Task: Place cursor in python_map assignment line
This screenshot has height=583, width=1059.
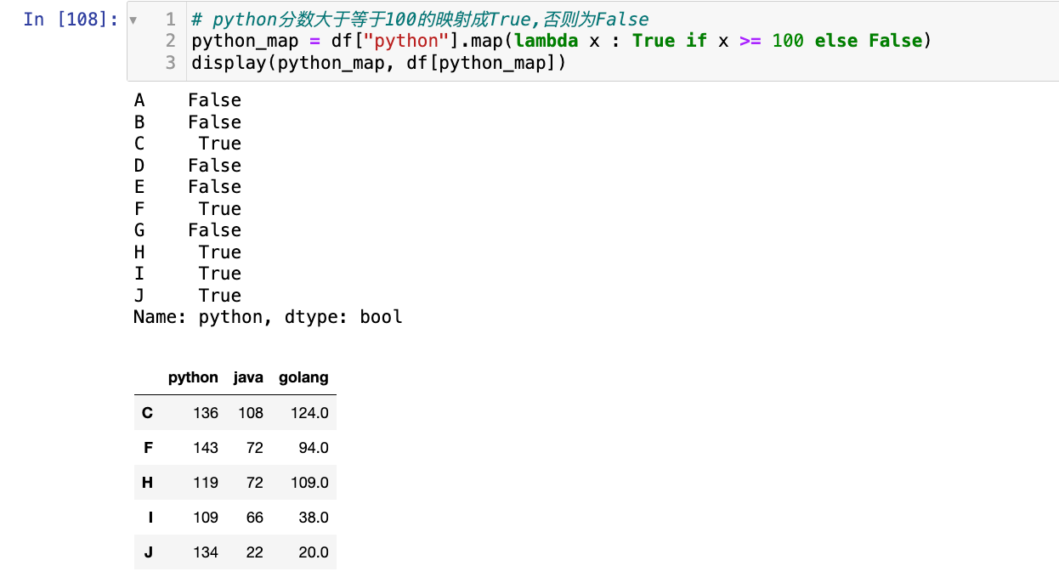Action: tap(561, 41)
